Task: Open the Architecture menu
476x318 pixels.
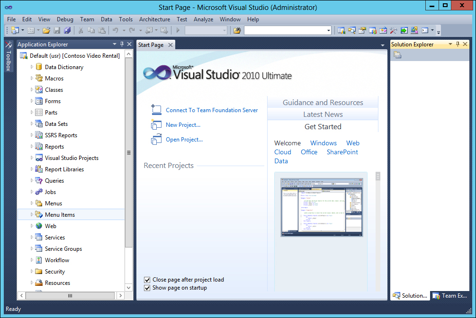Action: coord(154,19)
